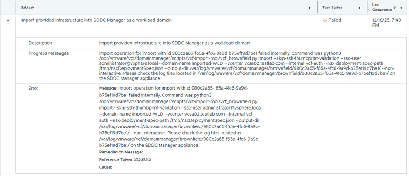The image size is (409, 176).
Task: Click the Failed status warning icon
Action: pos(325,20)
